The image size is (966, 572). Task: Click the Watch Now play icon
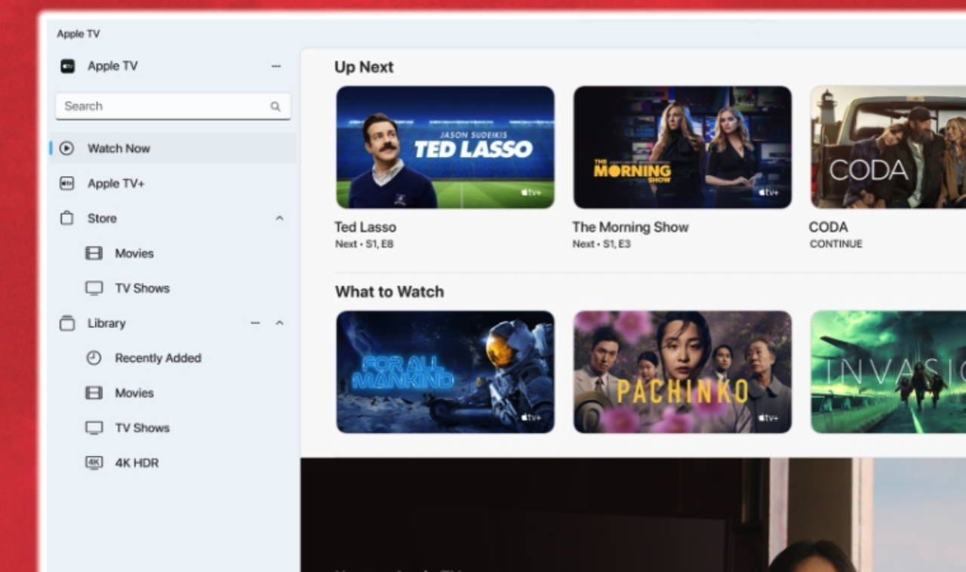66,149
